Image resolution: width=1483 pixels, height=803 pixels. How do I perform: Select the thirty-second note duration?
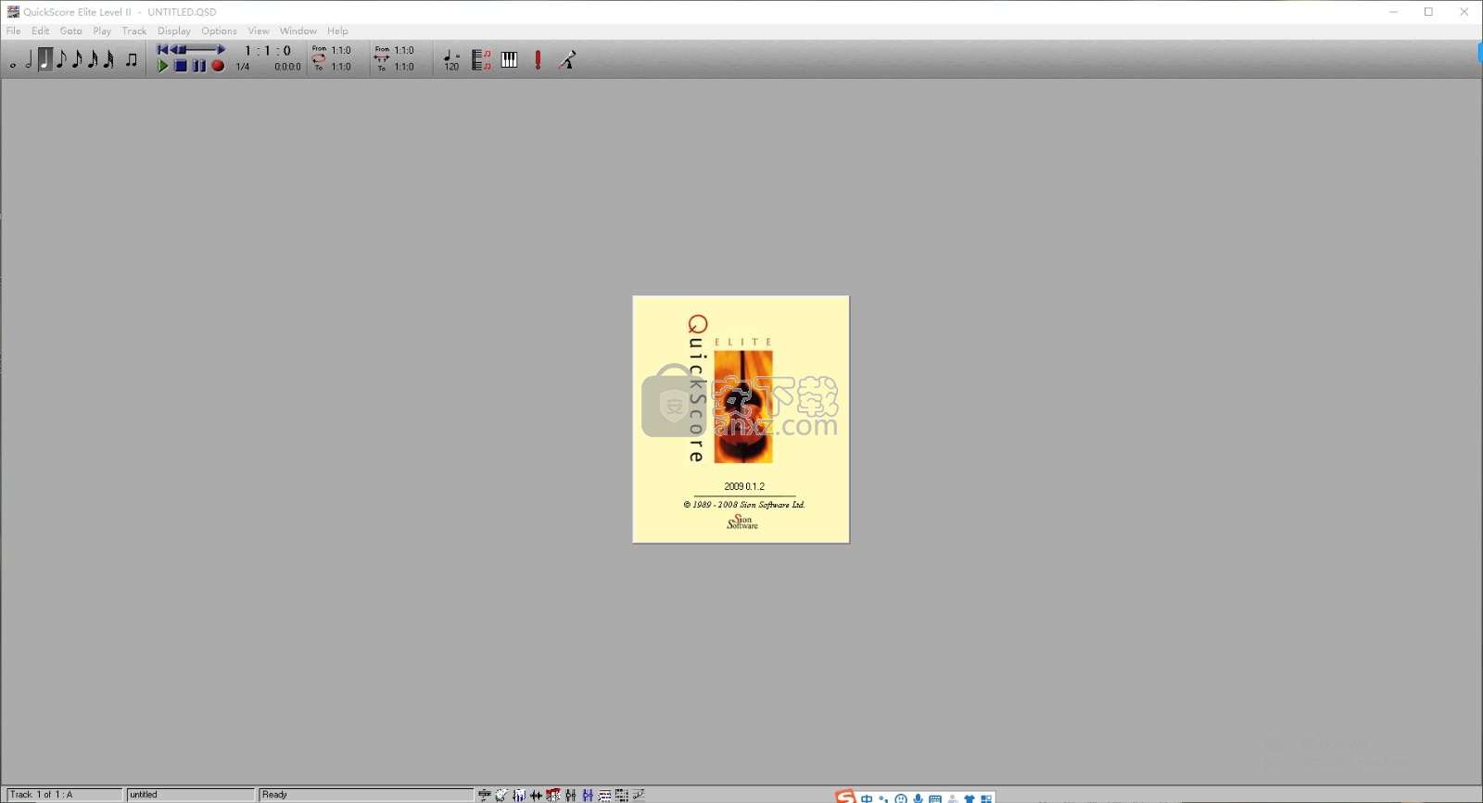[93, 60]
